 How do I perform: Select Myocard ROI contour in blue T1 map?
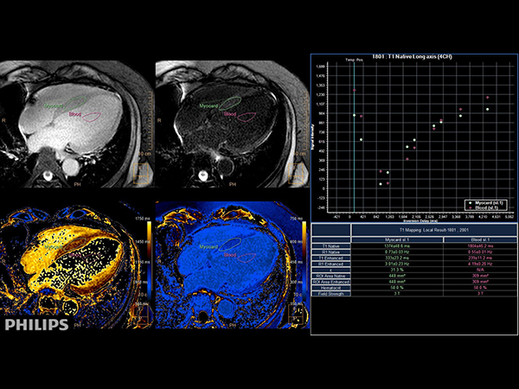click(230, 244)
